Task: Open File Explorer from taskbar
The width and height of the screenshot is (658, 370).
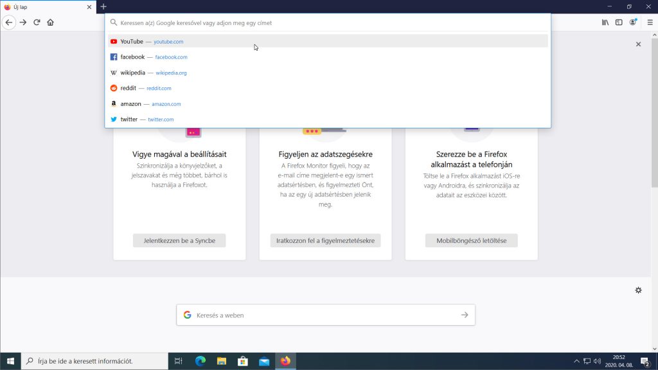Action: 222,361
